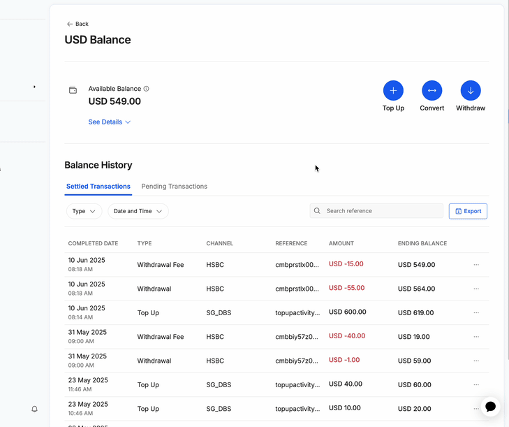Open the Date and Time filter dropdown
509x427 pixels.
138,211
